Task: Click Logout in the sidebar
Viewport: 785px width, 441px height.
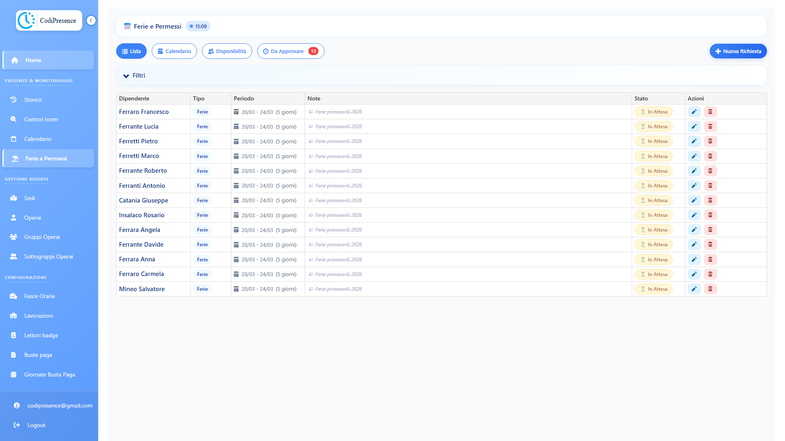Action: click(36, 425)
